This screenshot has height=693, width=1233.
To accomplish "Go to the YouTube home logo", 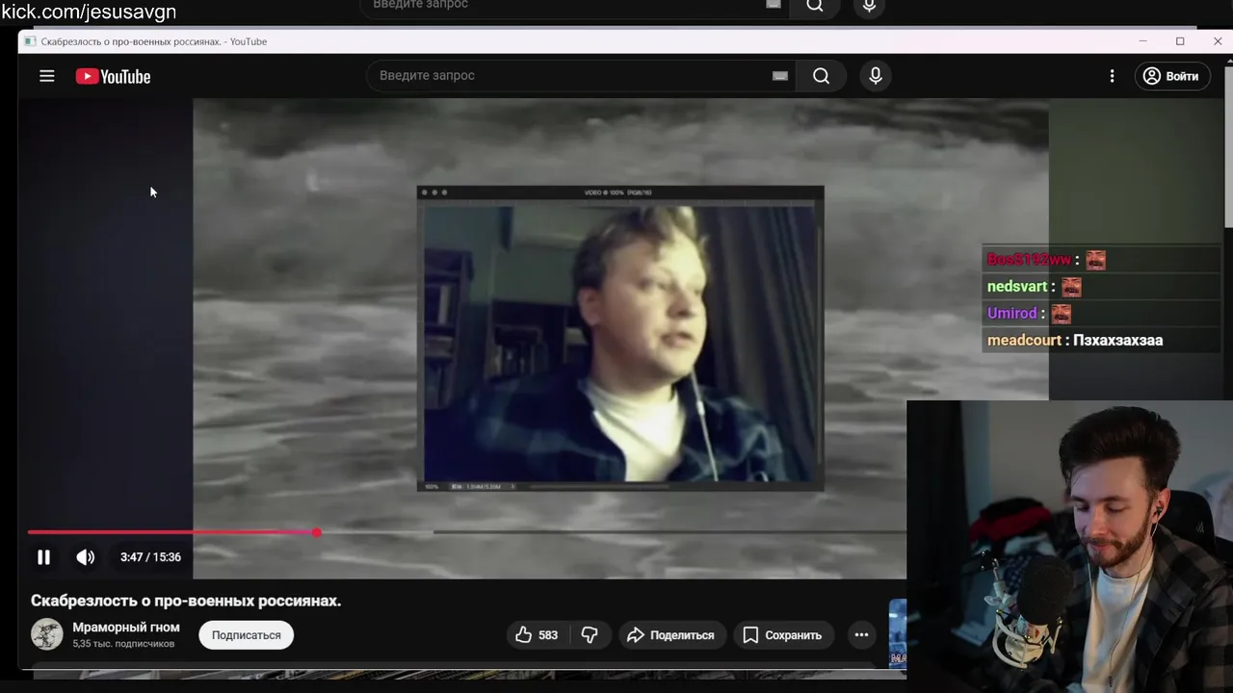I will pos(114,76).
